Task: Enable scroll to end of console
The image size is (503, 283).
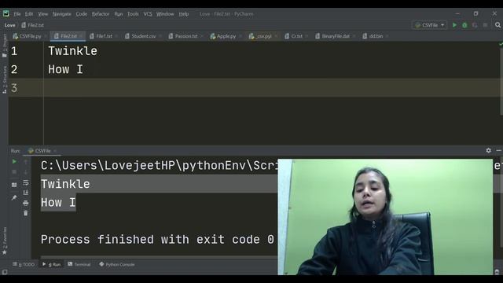Action: point(26,193)
